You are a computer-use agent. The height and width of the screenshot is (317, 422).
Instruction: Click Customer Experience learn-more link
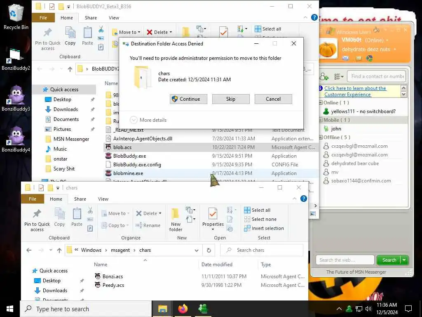pyautogui.click(x=355, y=91)
